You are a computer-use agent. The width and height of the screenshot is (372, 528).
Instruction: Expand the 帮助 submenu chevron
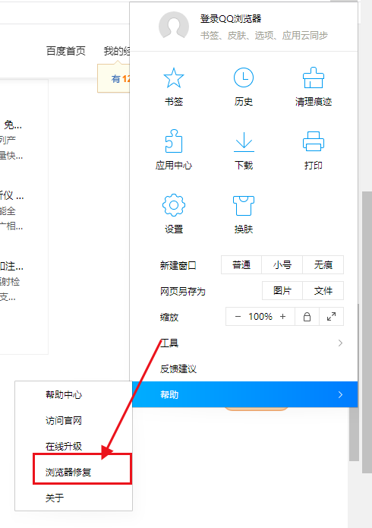340,394
